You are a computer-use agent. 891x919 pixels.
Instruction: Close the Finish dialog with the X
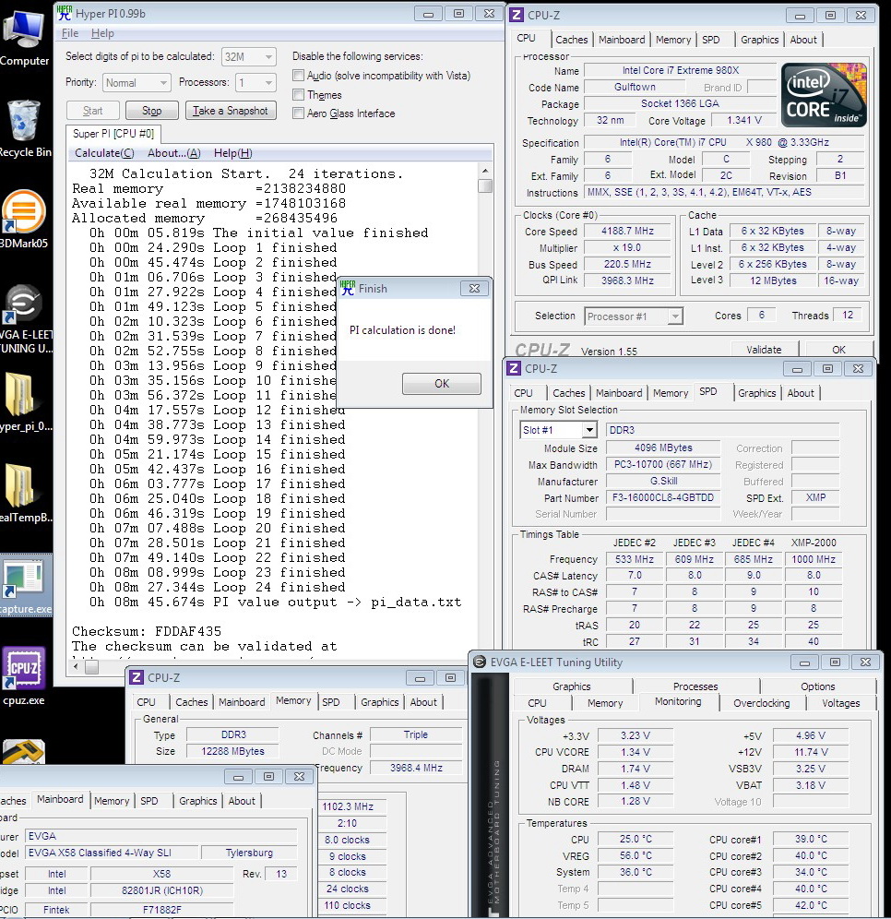click(x=474, y=289)
